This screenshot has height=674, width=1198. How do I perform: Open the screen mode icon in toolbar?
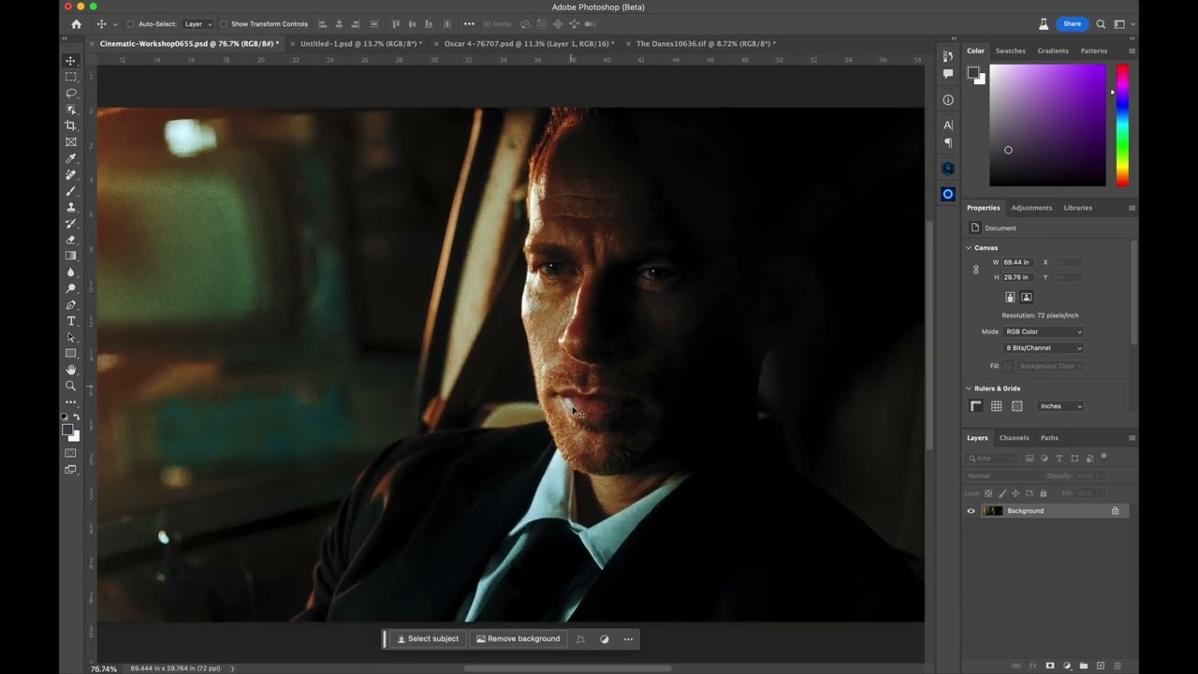tap(70, 470)
